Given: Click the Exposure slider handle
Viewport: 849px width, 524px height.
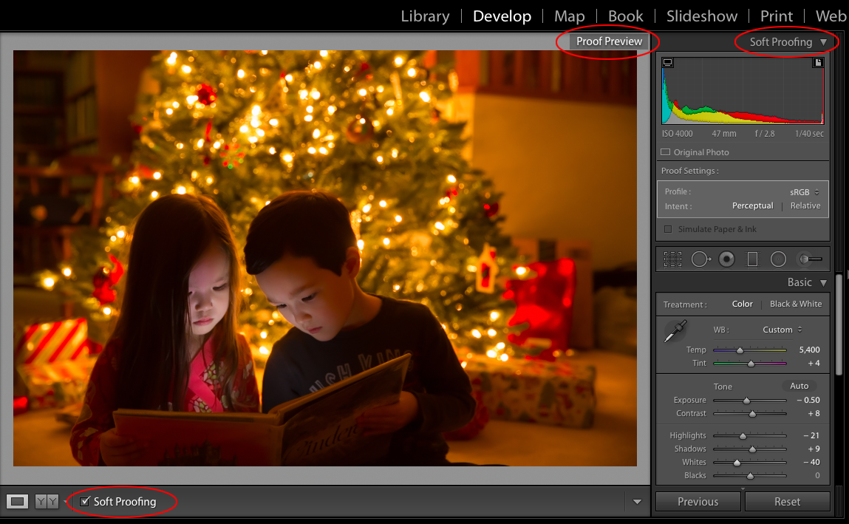Looking at the screenshot, I should (x=746, y=401).
